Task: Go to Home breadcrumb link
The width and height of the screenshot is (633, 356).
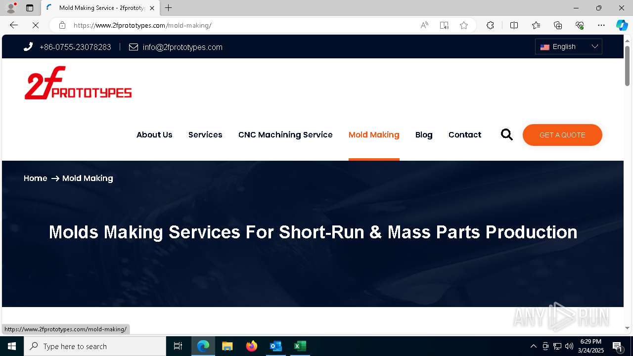Action: click(x=36, y=178)
